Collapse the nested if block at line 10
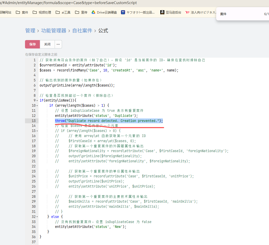This screenshot has width=269, height=245. pyautogui.click(x=37, y=106)
